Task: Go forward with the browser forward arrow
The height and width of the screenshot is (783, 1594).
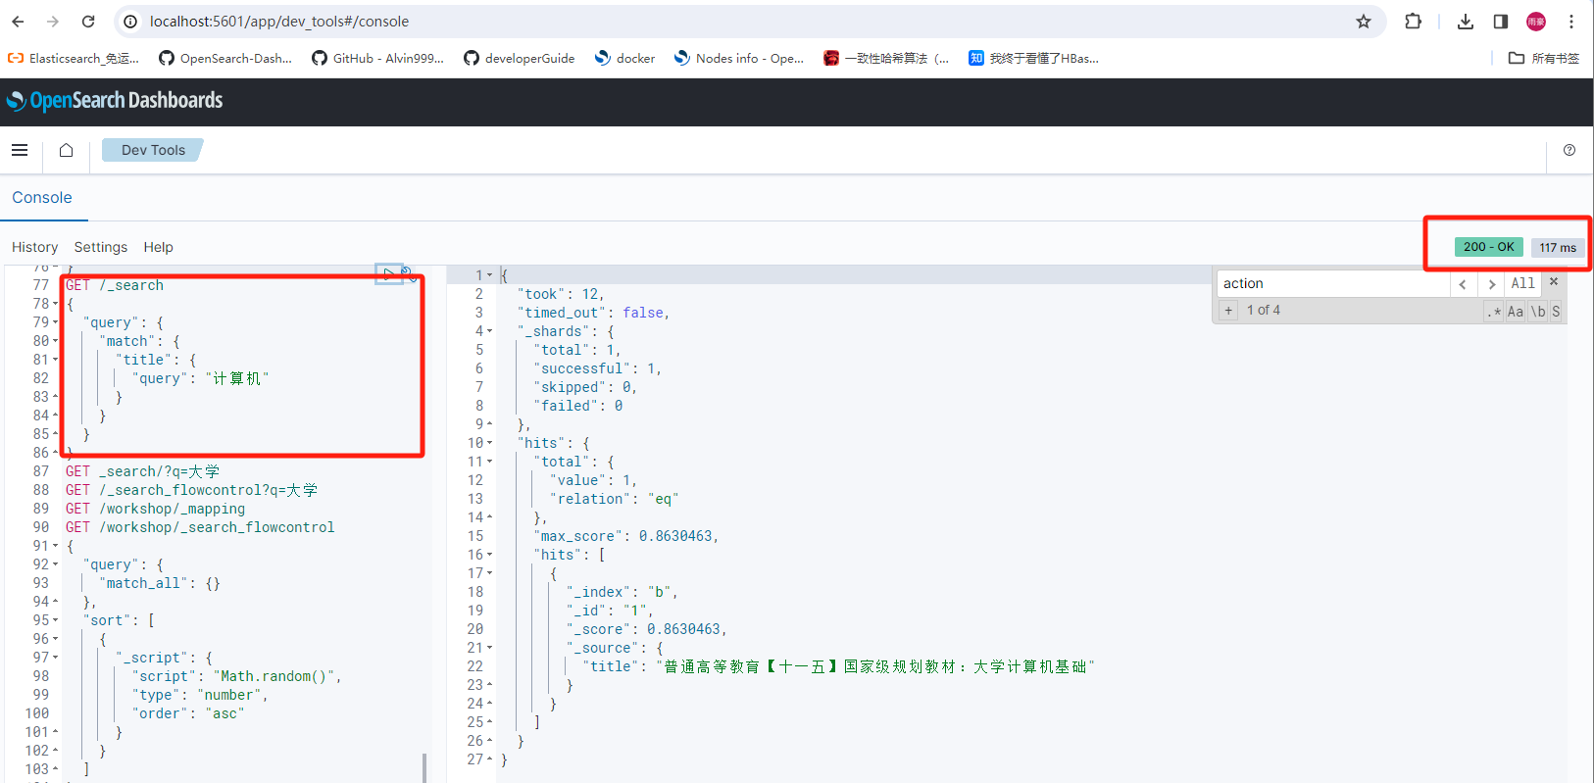Action: 53,22
